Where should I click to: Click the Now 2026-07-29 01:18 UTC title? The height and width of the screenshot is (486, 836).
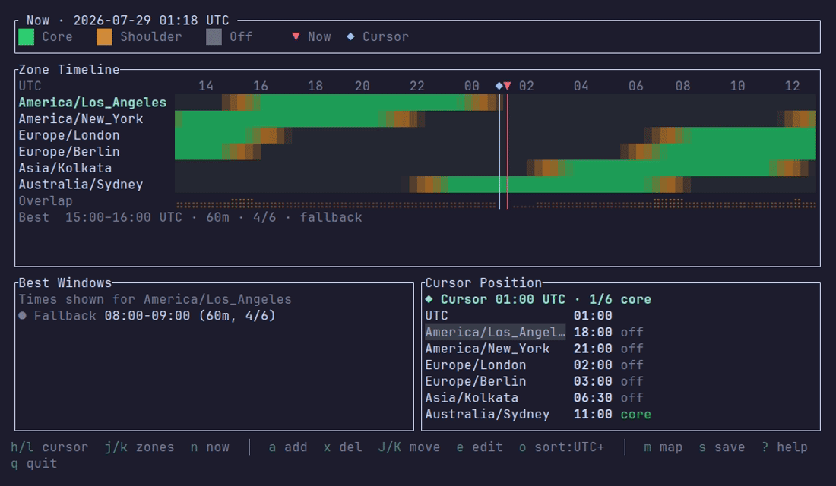128,21
